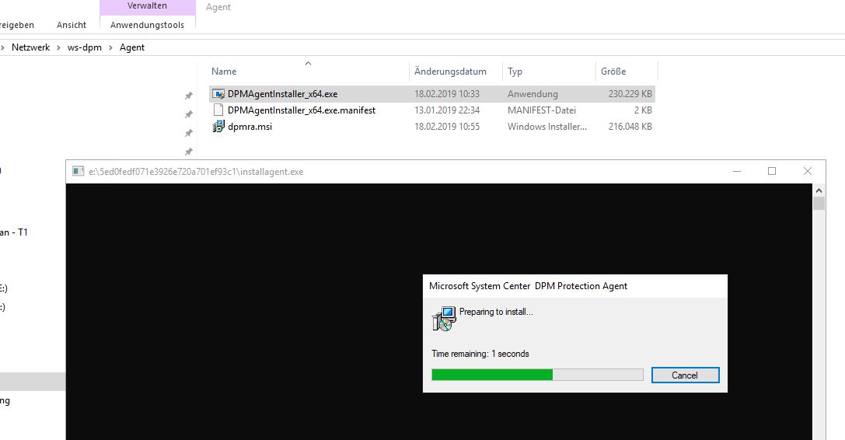This screenshot has width=845, height=440.
Task: Click the MANIFEST-Datei type cell
Action: pos(542,110)
